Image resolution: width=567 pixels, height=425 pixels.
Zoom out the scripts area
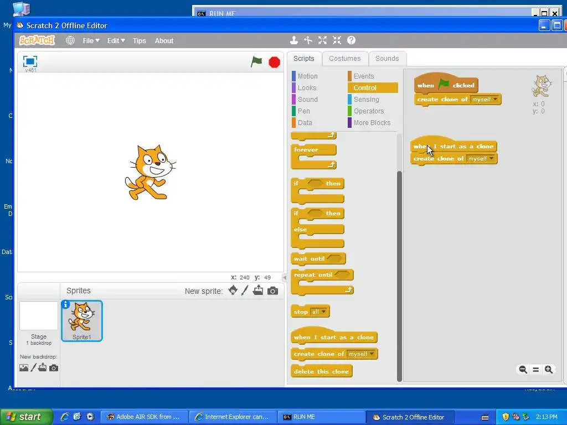click(x=523, y=369)
